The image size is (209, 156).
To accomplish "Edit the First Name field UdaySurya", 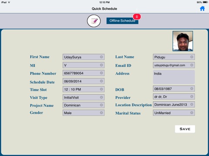I will point(84,57).
